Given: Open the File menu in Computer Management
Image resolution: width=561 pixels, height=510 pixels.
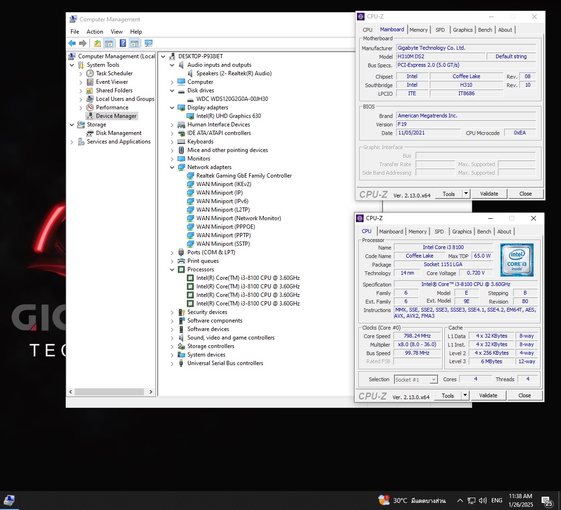Looking at the screenshot, I should coord(75,32).
